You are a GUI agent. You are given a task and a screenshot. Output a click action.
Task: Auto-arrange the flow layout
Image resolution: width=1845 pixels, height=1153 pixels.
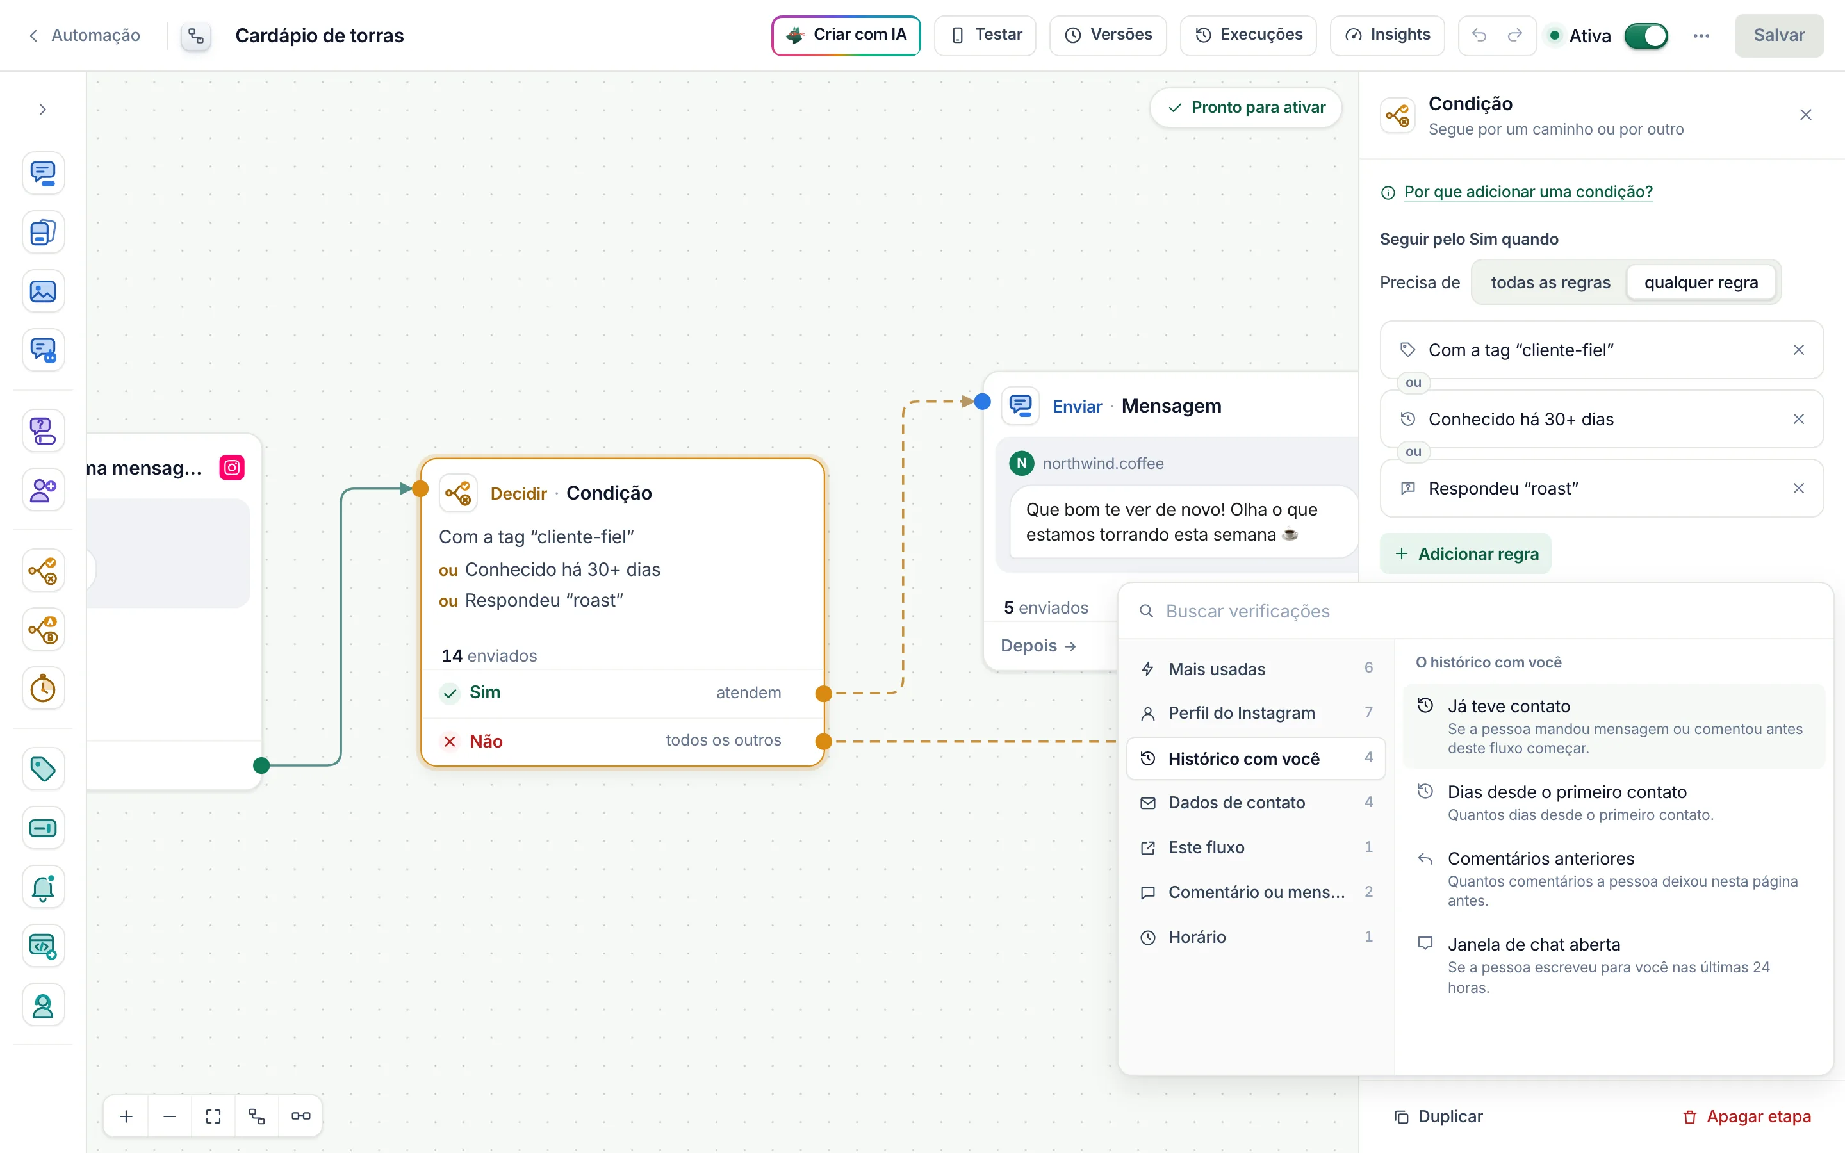pos(257,1116)
